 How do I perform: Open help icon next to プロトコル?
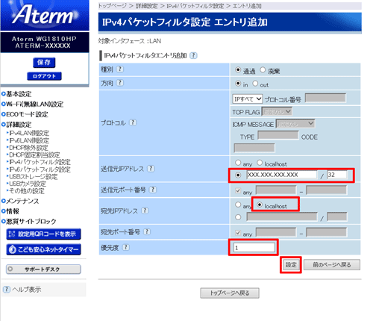pyautogui.click(x=133, y=122)
